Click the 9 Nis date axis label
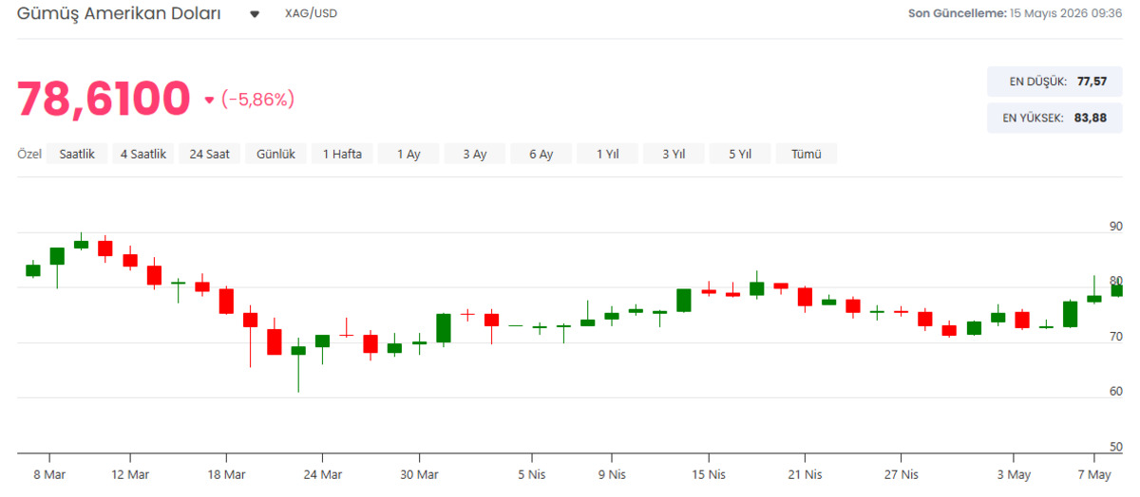Screen dimensions: 1140x497 tap(611, 474)
